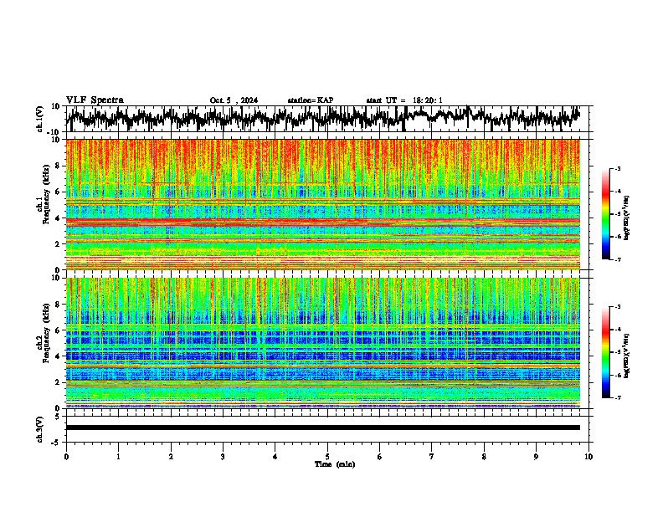Click the '5' tick on ch.3 voltage axis
663x512 pixels.
click(59, 417)
